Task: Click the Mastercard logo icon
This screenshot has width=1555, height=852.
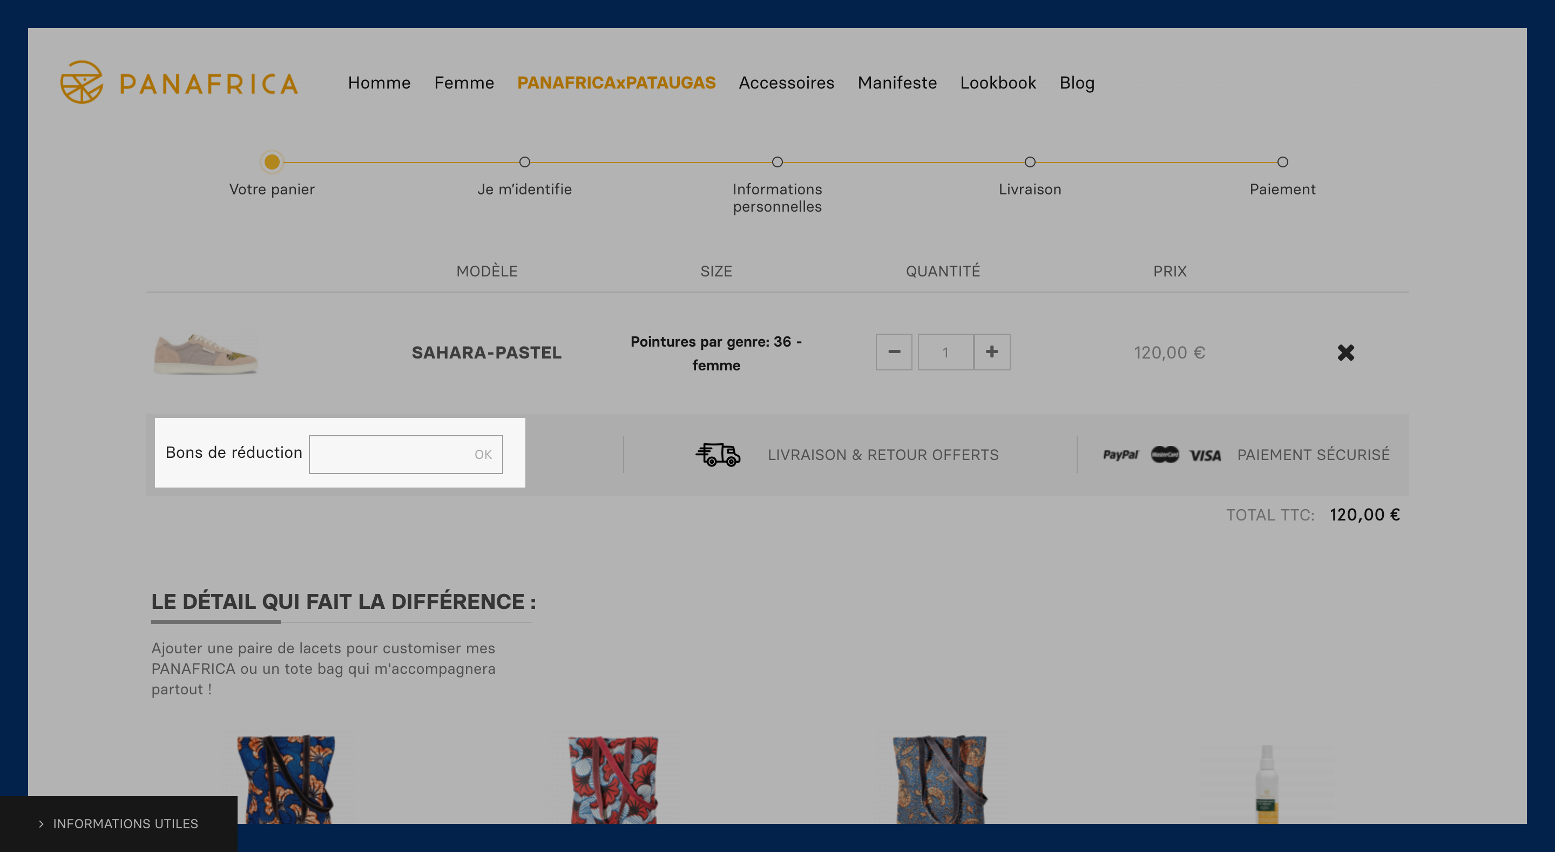Action: (1165, 455)
